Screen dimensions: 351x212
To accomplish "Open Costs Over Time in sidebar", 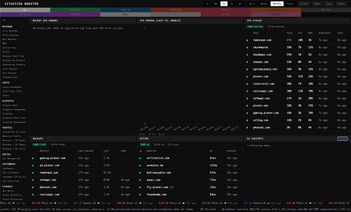I will tap(12, 91).
